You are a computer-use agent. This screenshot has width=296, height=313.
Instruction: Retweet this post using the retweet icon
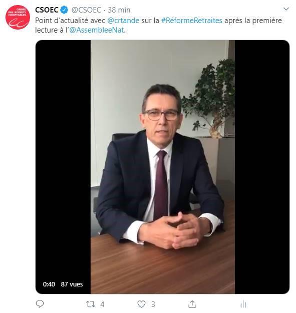[x=91, y=304]
